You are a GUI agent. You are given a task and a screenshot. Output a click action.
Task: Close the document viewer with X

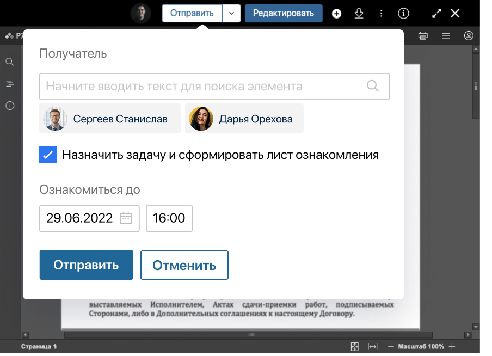pyautogui.click(x=455, y=13)
